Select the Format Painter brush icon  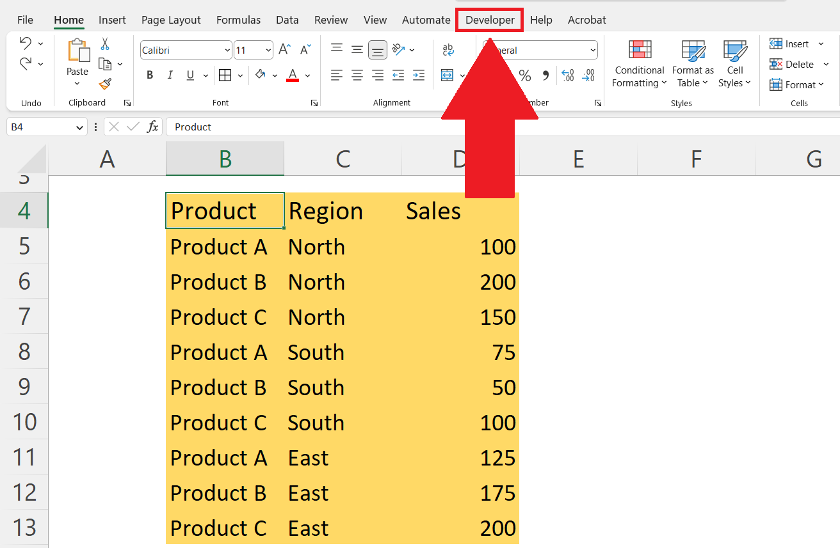pos(105,84)
